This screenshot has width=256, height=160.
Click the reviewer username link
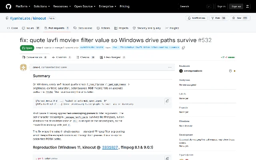[x=193, y=71]
